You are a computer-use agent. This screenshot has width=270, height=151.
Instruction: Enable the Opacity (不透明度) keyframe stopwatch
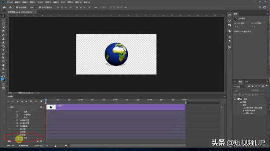[17, 115]
